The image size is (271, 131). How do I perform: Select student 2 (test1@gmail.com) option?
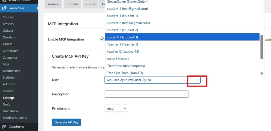(x=182, y=23)
